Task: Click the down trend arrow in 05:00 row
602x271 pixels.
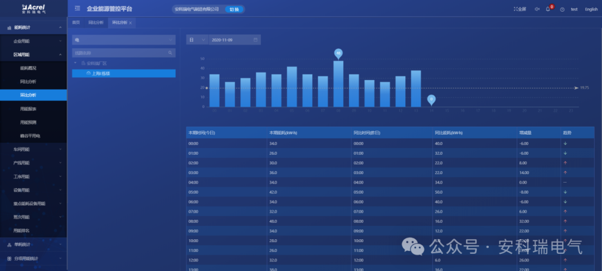Action: (565, 192)
